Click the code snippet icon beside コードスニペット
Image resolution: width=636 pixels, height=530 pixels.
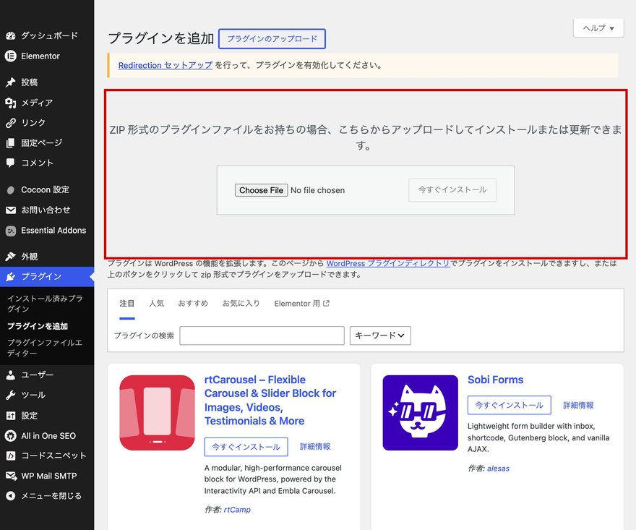pos(11,456)
